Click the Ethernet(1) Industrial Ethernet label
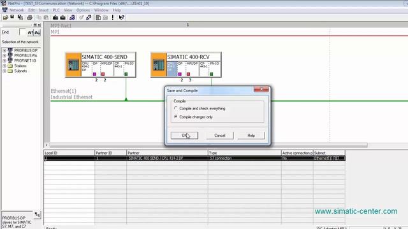408x229 pixels. click(x=71, y=94)
